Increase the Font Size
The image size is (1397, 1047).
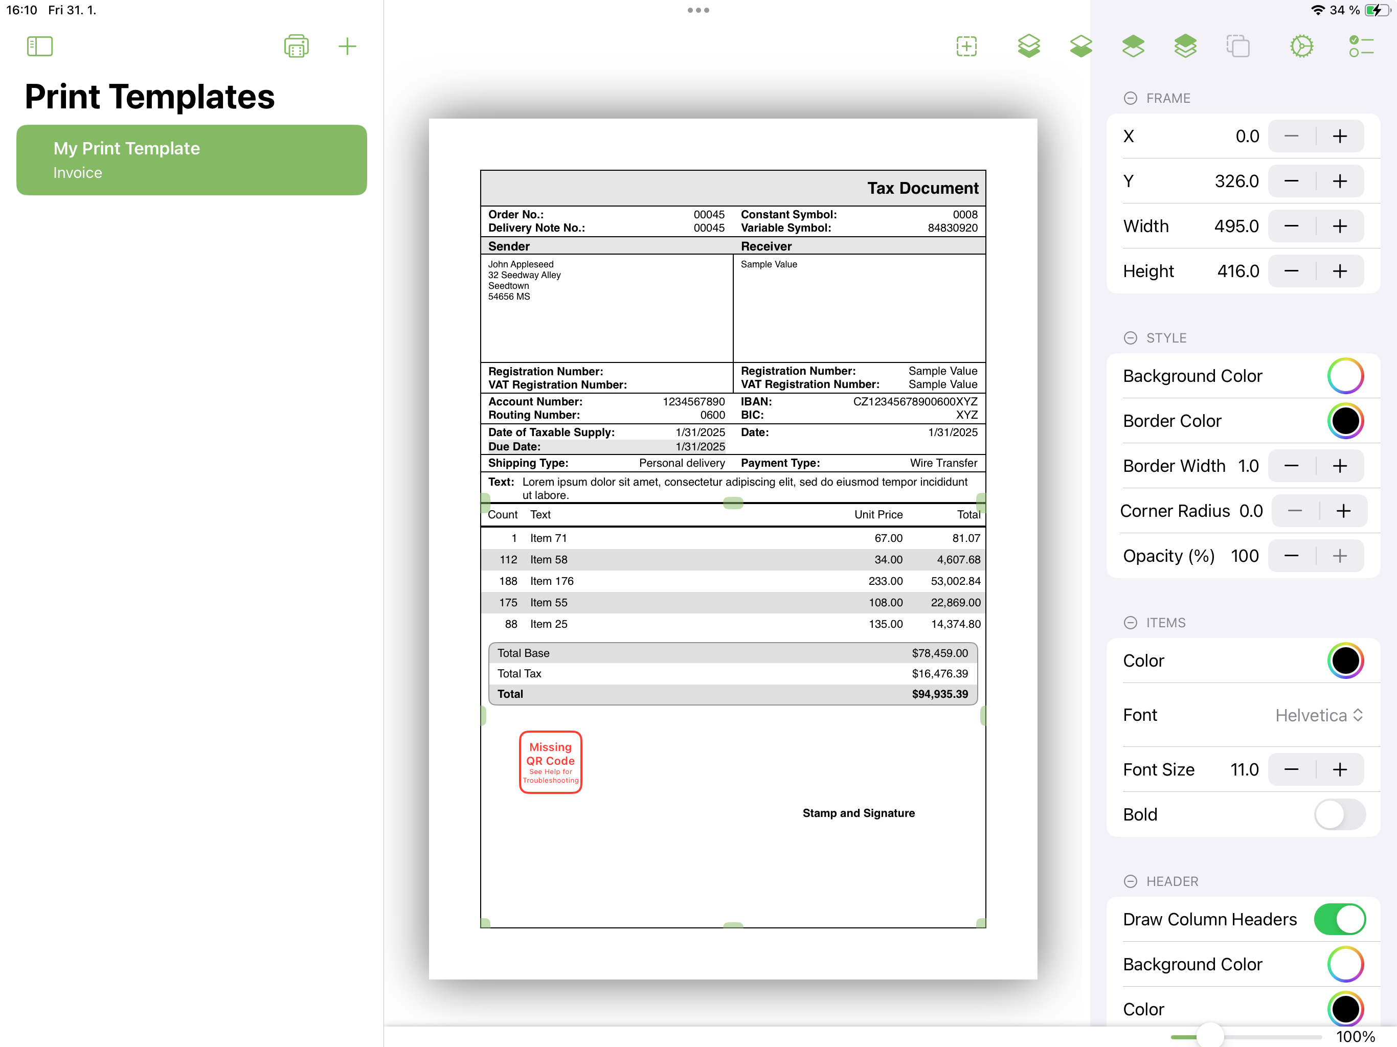click(1340, 770)
